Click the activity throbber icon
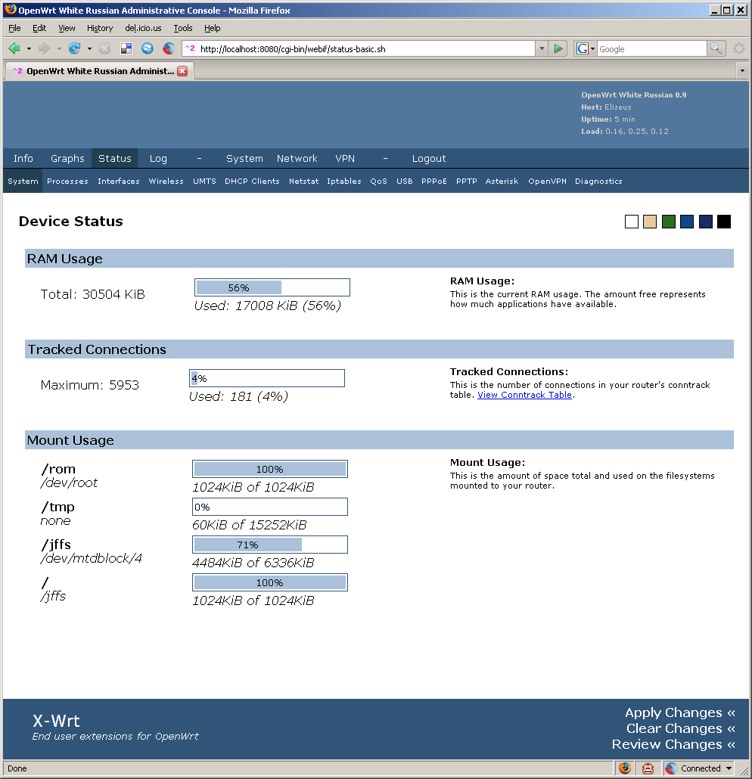752x779 pixels. point(739,48)
